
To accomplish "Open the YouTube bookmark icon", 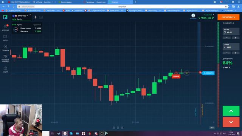I will point(3,11).
